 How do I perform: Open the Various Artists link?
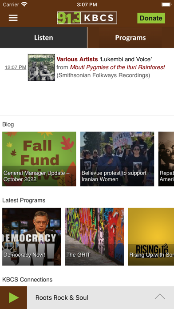tap(77, 59)
